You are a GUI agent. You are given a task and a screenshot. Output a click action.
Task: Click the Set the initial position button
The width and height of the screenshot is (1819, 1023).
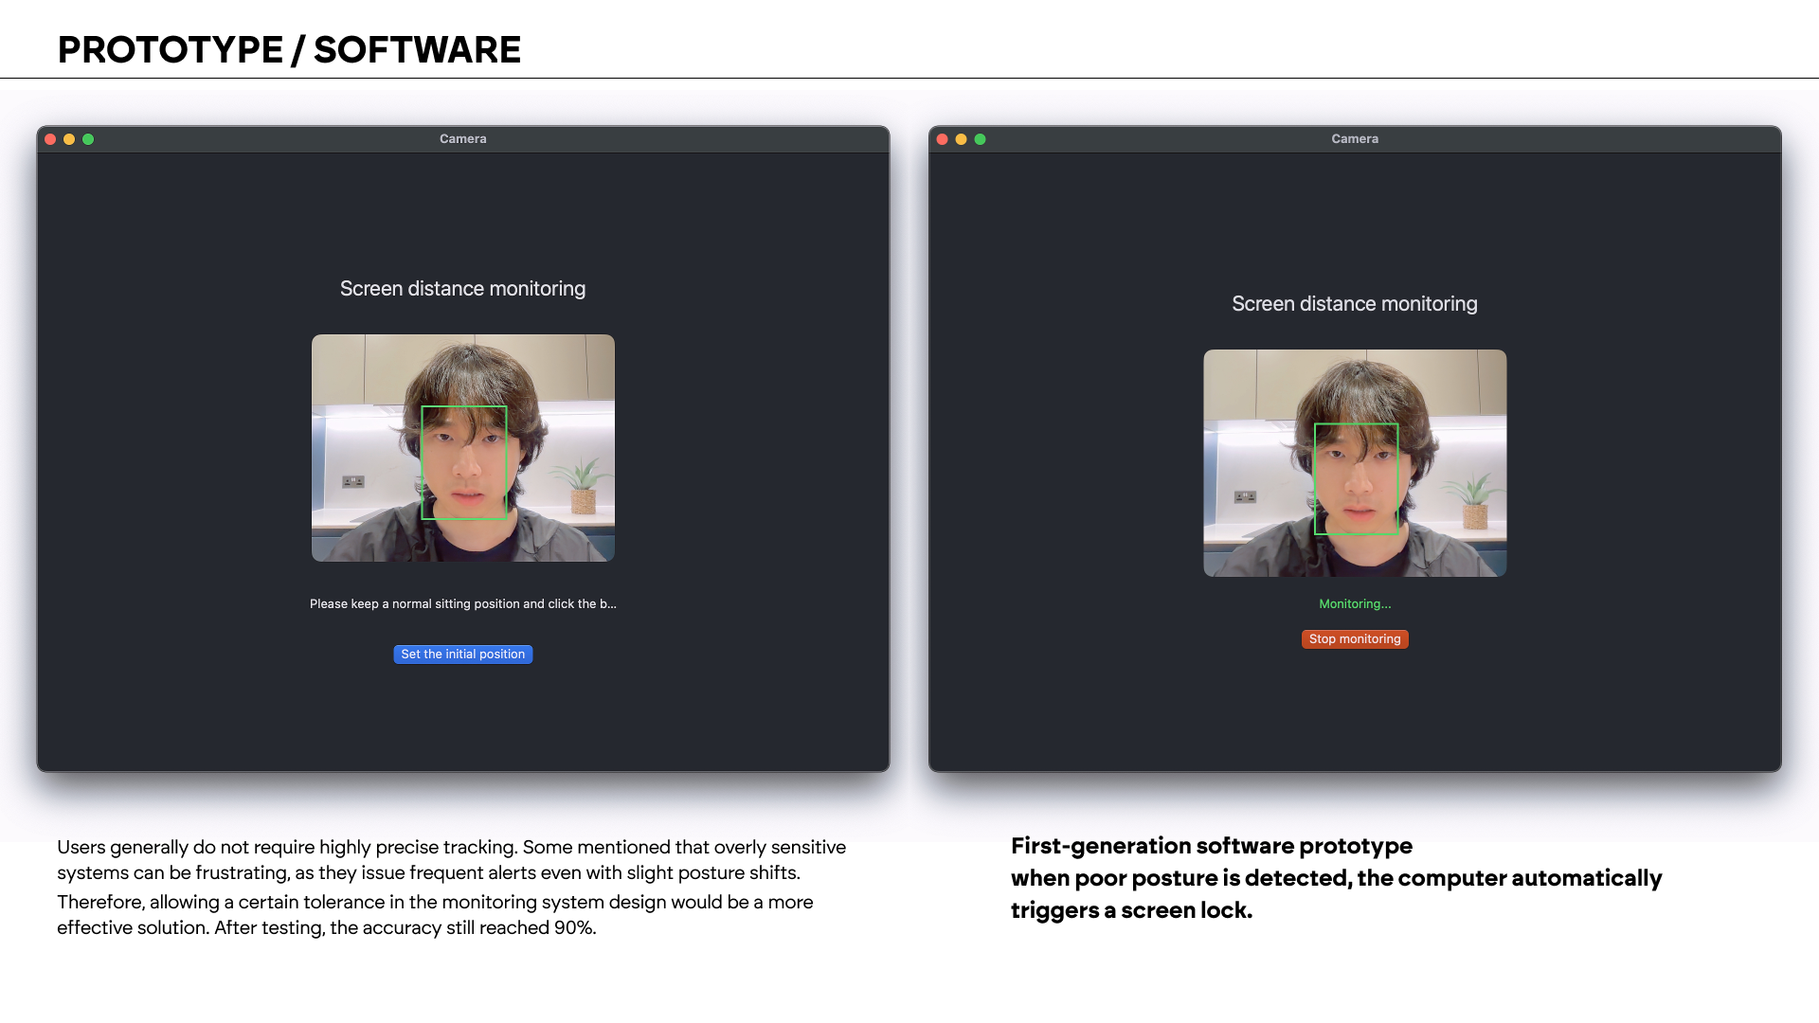[x=462, y=655]
